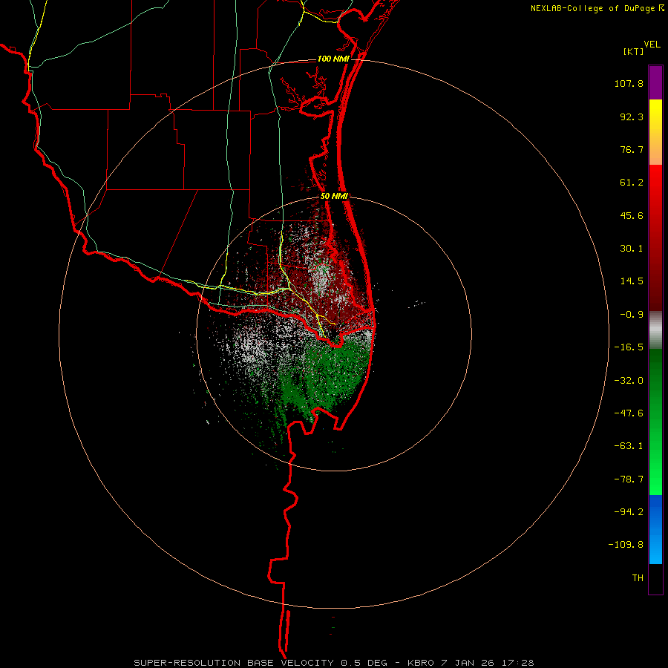Image resolution: width=668 pixels, height=668 pixels.
Task: Click the -109.8 legend value
Action: tap(626, 545)
